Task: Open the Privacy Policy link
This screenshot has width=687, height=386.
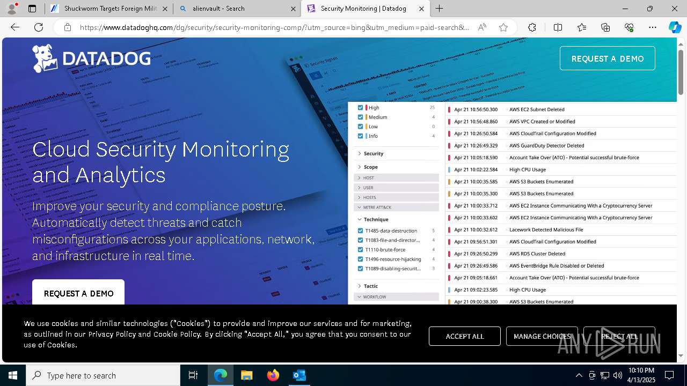Action: click(x=112, y=334)
